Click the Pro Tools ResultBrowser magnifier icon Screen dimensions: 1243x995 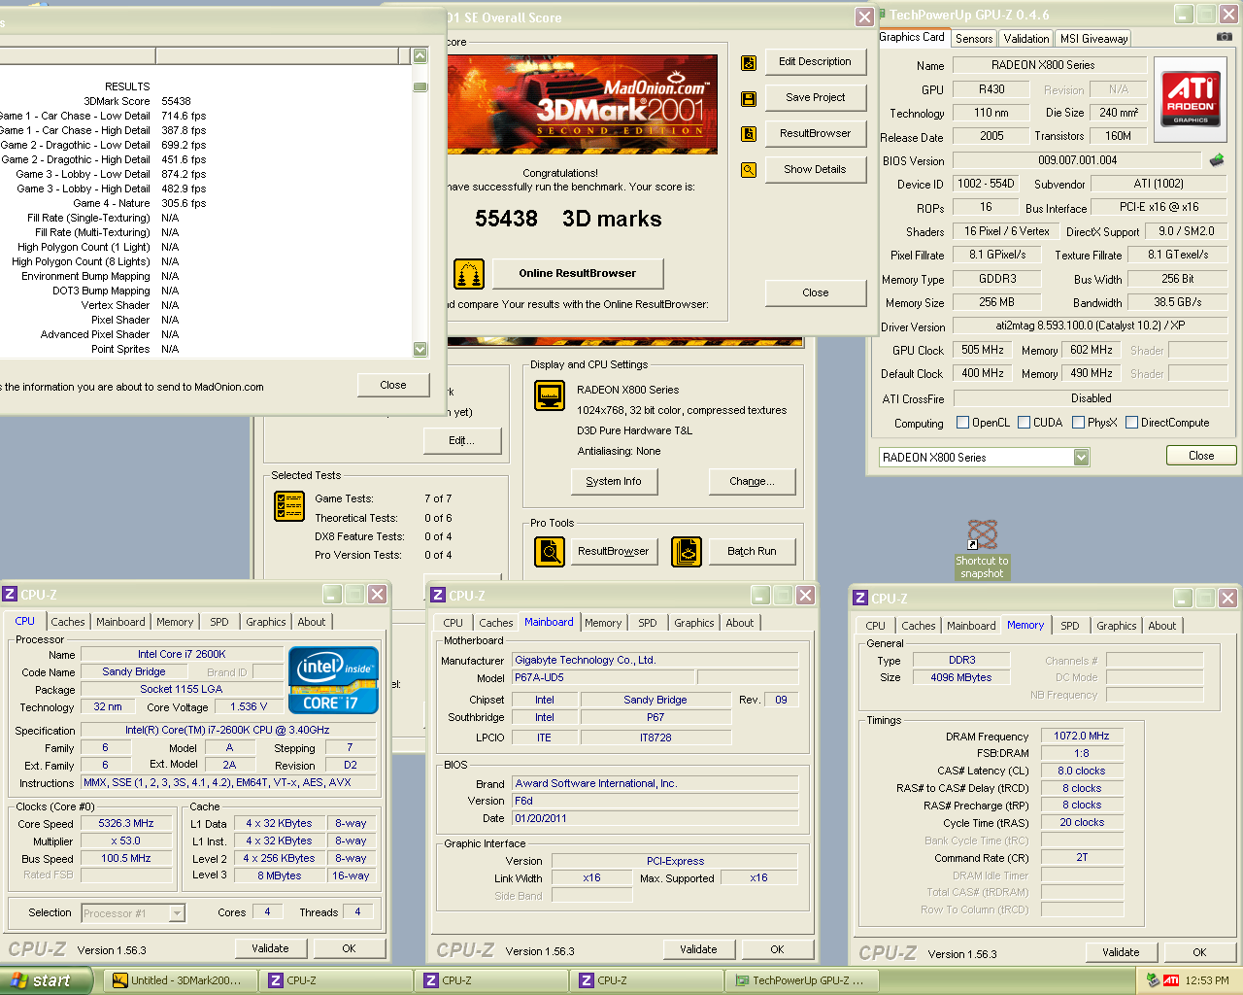tap(550, 552)
